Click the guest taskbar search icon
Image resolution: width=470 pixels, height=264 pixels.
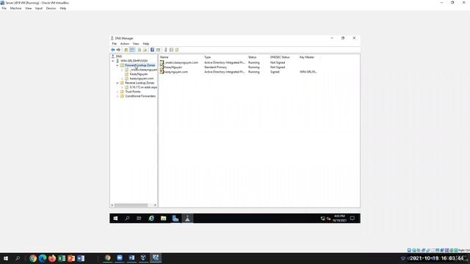[127, 219]
